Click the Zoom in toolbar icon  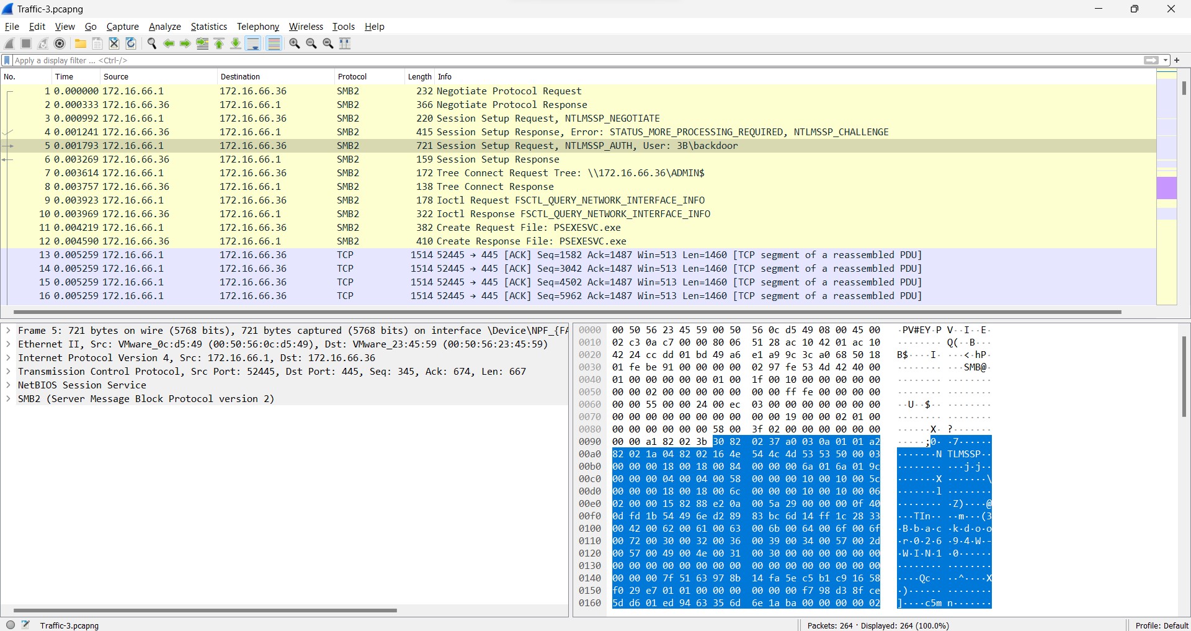point(295,43)
